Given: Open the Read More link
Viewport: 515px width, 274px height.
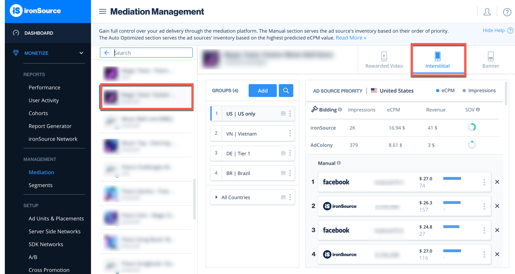Looking at the screenshot, I should pyautogui.click(x=351, y=38).
